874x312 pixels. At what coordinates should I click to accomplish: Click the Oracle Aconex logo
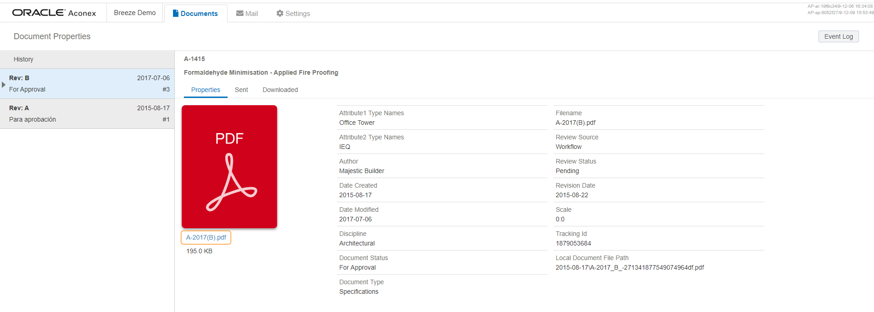coord(54,13)
